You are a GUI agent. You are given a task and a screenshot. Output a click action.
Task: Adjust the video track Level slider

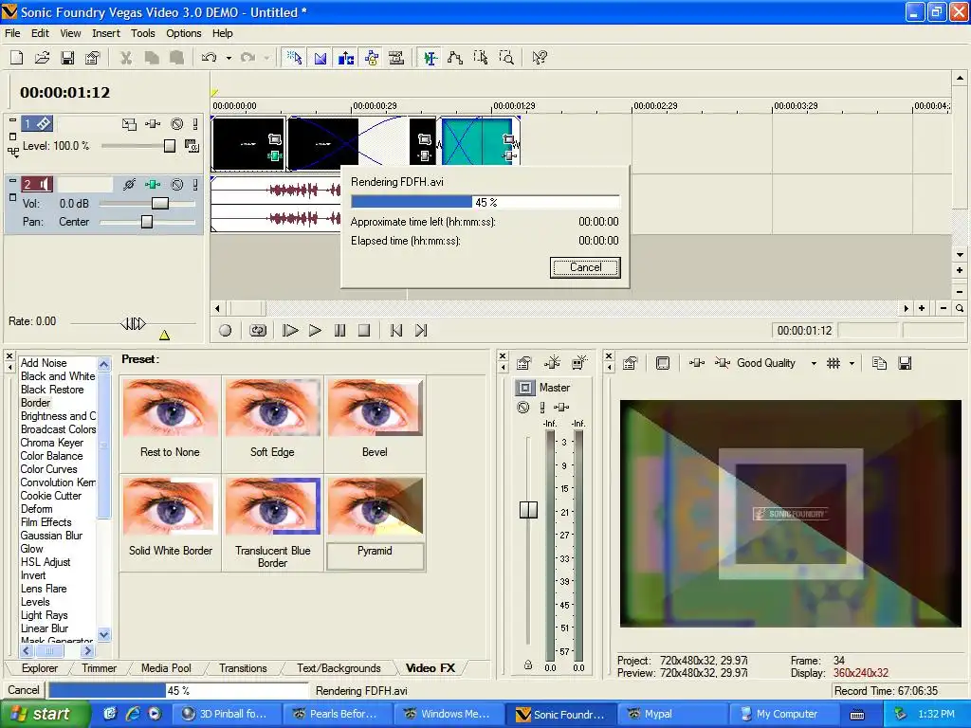(x=169, y=146)
